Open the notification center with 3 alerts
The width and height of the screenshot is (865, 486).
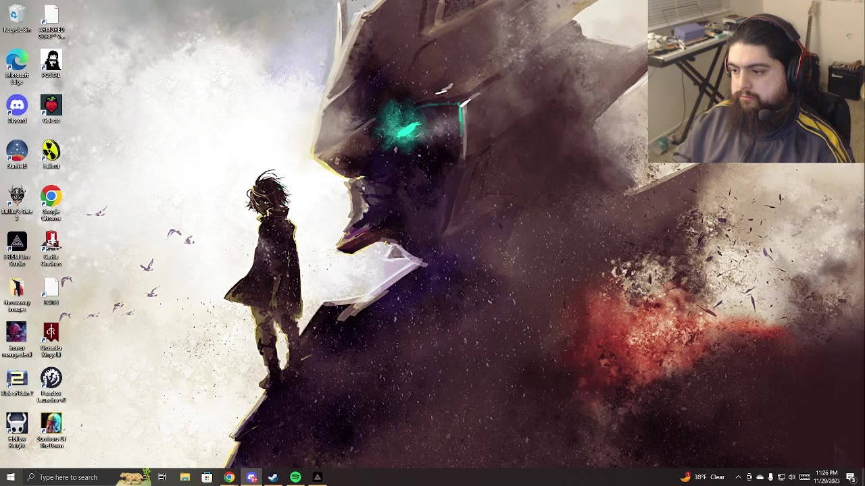(851, 477)
